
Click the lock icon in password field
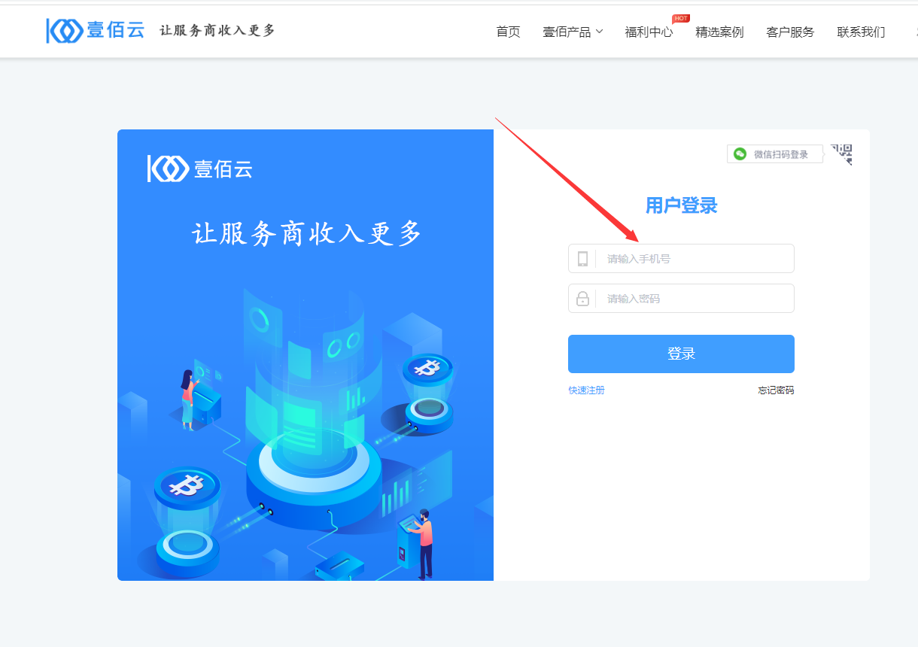coord(582,299)
